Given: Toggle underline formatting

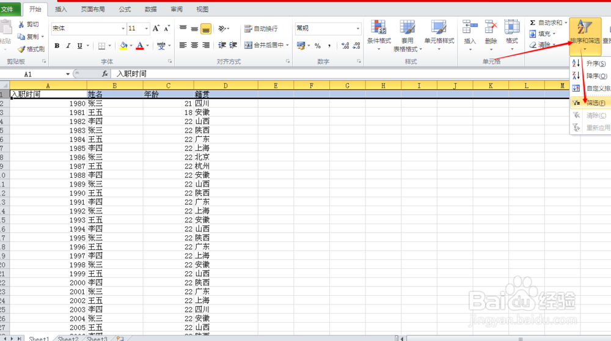Looking at the screenshot, I should 79,46.
